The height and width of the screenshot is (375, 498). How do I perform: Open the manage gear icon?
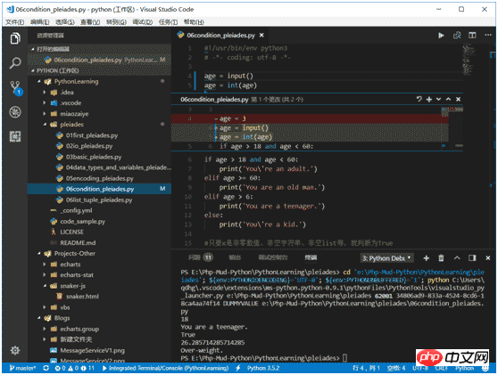coord(15,350)
